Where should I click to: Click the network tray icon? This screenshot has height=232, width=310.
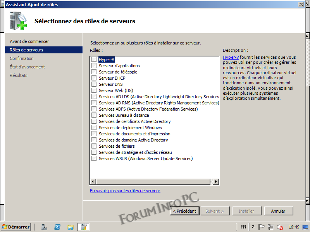tap(270, 227)
